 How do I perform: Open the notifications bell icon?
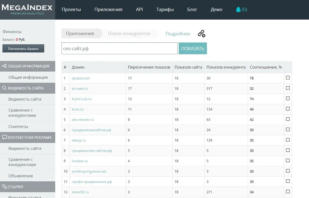point(238,10)
